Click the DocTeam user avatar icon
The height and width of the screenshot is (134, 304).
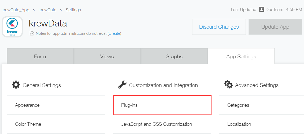tap(262, 9)
